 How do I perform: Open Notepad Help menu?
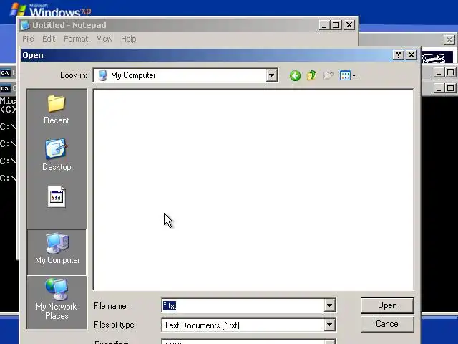pos(129,39)
